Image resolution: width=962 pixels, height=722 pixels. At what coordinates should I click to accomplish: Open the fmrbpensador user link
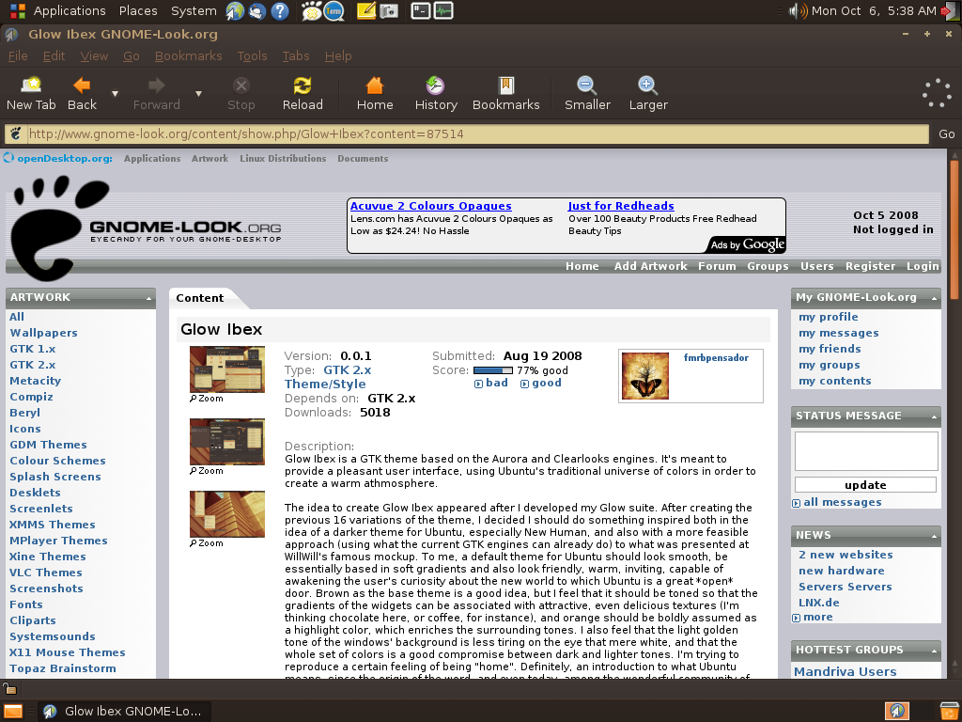click(x=716, y=358)
